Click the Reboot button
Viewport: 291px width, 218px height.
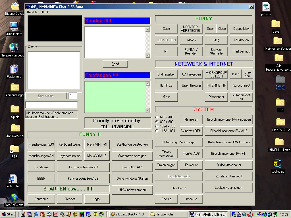coord(70,199)
